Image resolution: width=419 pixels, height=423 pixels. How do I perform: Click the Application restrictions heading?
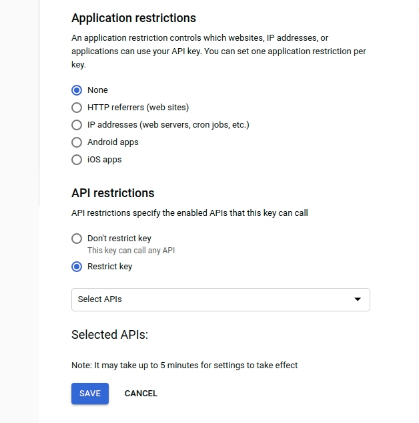[133, 18]
